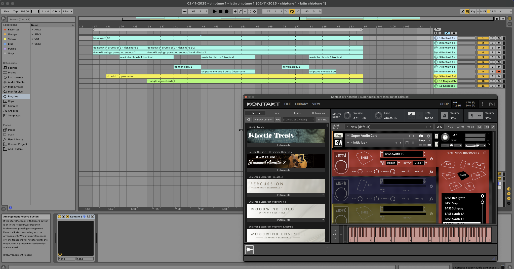
Task: Click the tuning fork reference tone icon
Action: coord(472,116)
